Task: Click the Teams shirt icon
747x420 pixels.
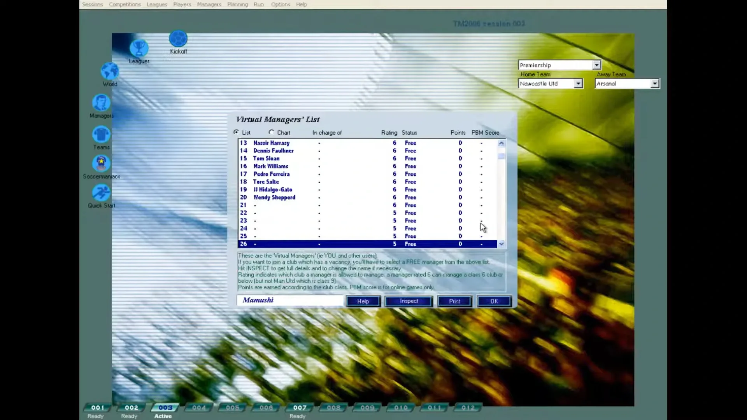Action: [x=101, y=135]
